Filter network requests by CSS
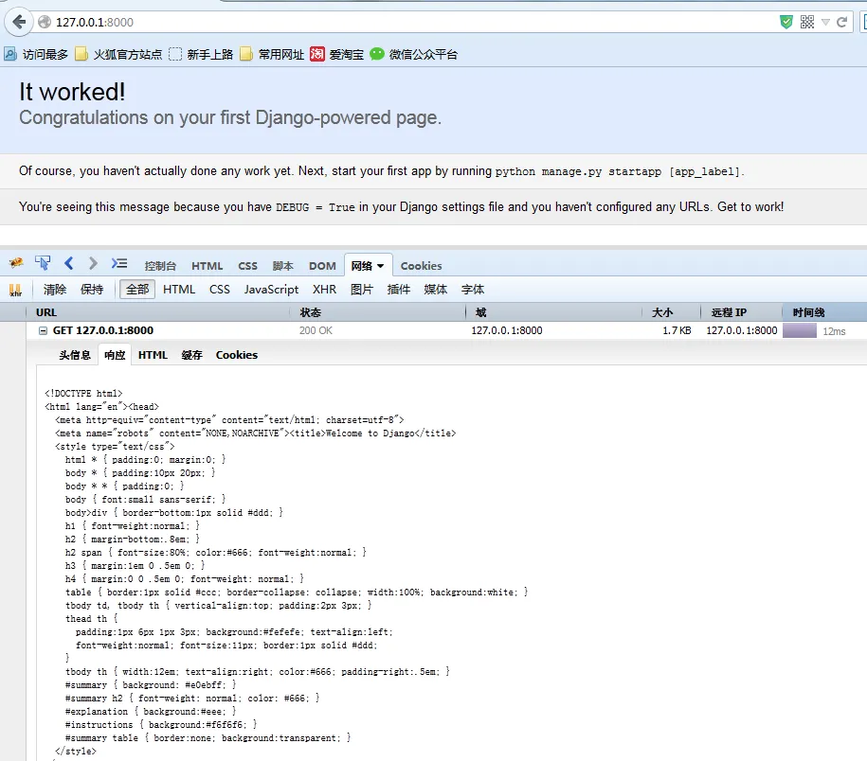867x761 pixels. click(x=220, y=290)
